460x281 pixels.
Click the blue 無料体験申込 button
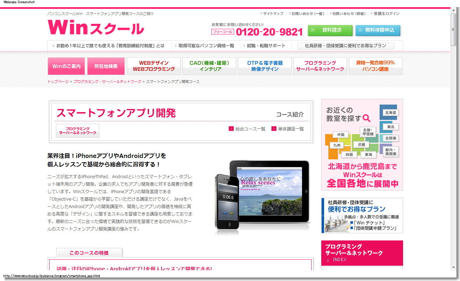(x=378, y=30)
